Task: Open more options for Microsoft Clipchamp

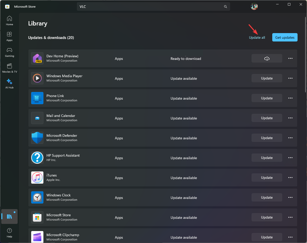Action: click(290, 237)
